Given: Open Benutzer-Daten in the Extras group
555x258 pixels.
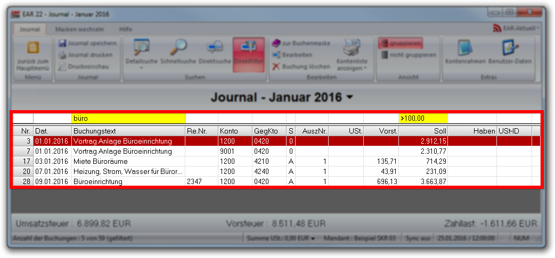Looking at the screenshot, I should [x=510, y=49].
